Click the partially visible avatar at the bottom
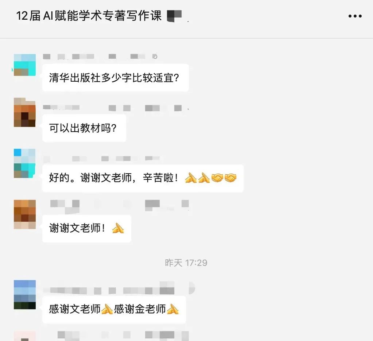The height and width of the screenshot is (341, 373). pyautogui.click(x=25, y=336)
